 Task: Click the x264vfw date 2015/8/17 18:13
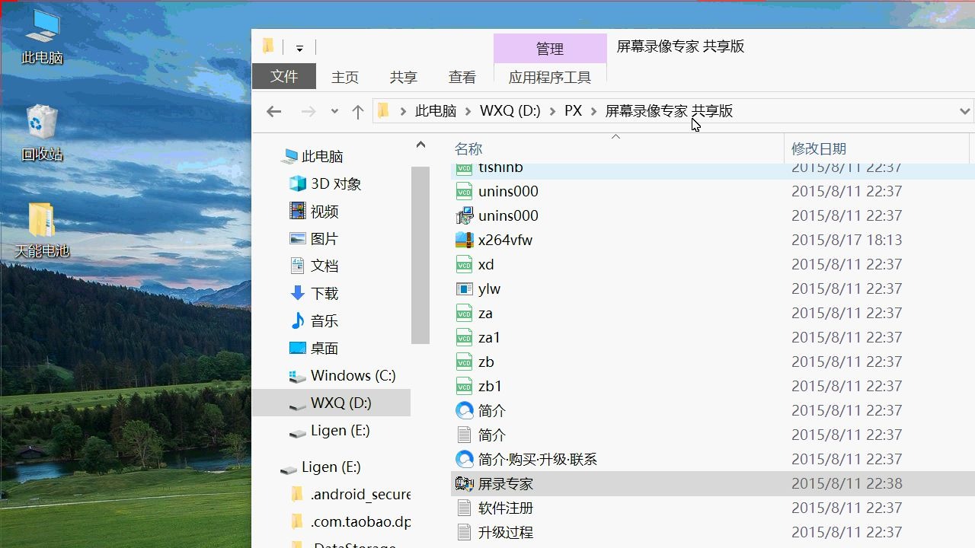pyautogui.click(x=846, y=241)
